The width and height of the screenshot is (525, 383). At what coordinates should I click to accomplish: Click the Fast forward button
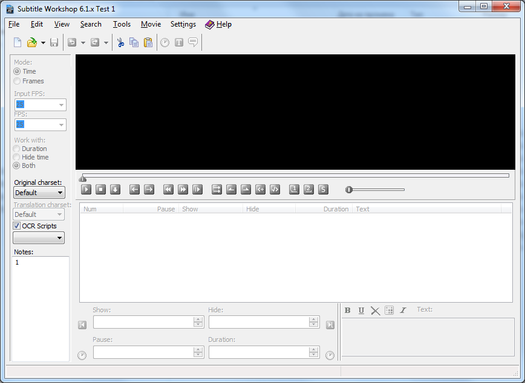coord(183,189)
